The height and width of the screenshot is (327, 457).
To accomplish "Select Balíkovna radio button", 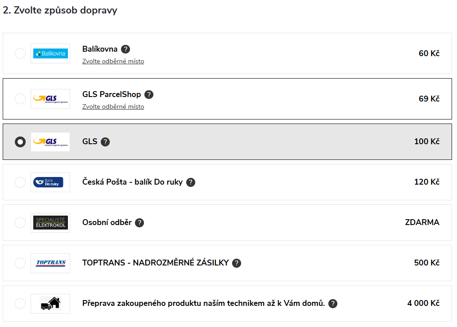I will [20, 53].
